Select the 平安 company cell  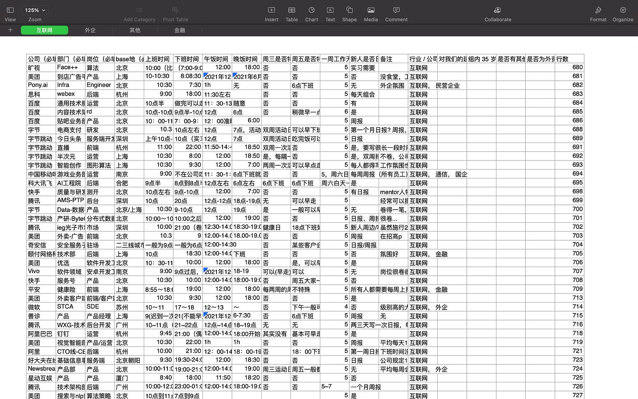click(x=41, y=289)
